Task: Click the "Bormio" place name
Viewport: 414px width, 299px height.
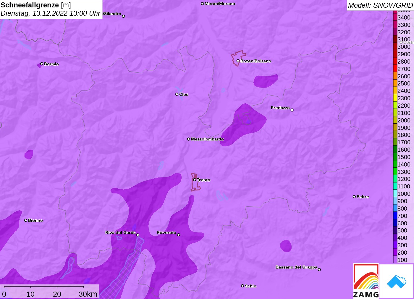Action: click(x=51, y=64)
